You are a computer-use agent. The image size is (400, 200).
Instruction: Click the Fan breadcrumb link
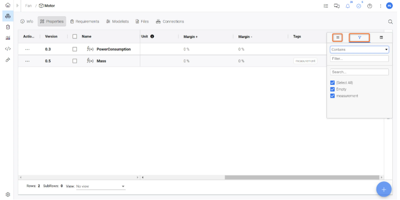[29, 6]
